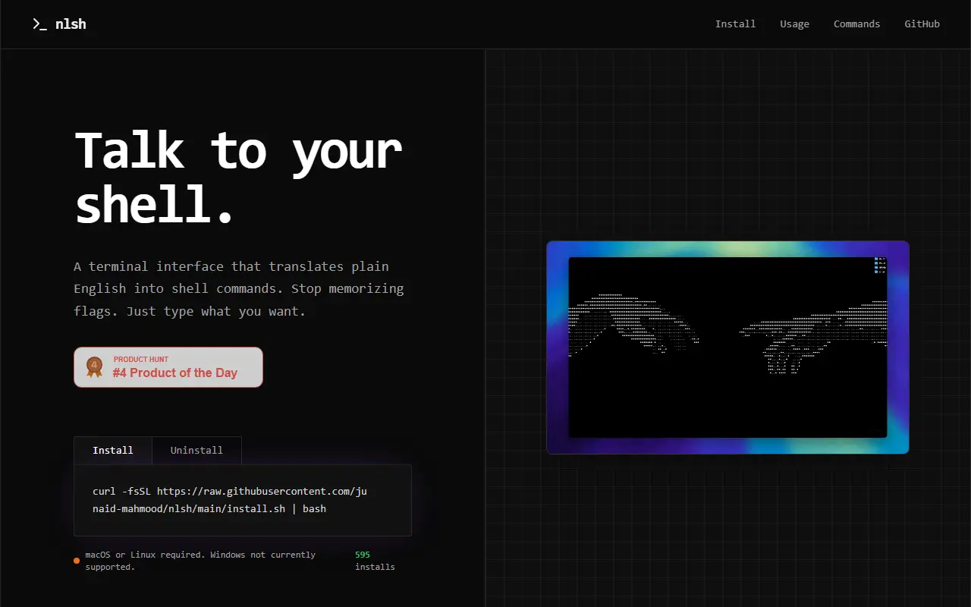Visit the GitHub link in header
The width and height of the screenshot is (971, 607).
[x=922, y=24]
